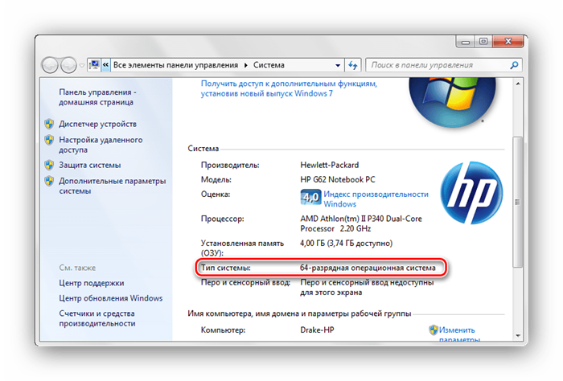Click 'Hewlett-Packard' manufacturer value

click(x=330, y=165)
